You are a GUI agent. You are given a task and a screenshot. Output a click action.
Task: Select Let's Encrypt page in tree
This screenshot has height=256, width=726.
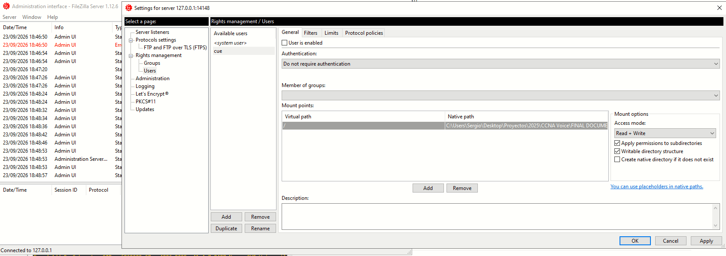[152, 94]
